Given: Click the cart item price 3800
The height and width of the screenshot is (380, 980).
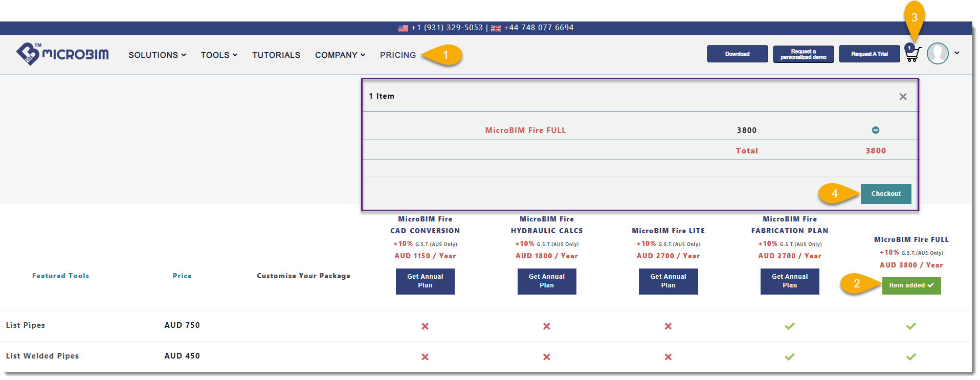Looking at the screenshot, I should (747, 130).
